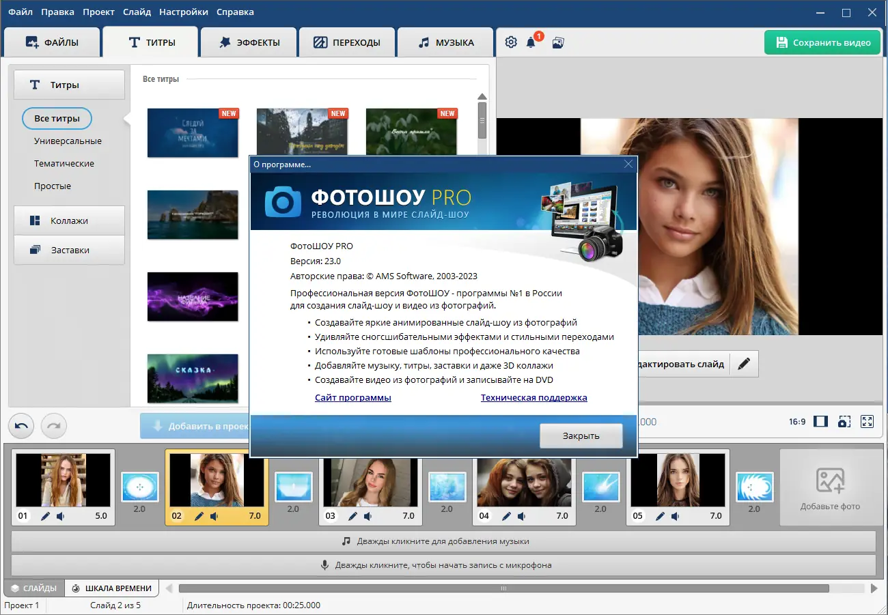Screen dimensions: 888x615
Task: Take a snapshot with the camera frame icon
Action: point(844,422)
